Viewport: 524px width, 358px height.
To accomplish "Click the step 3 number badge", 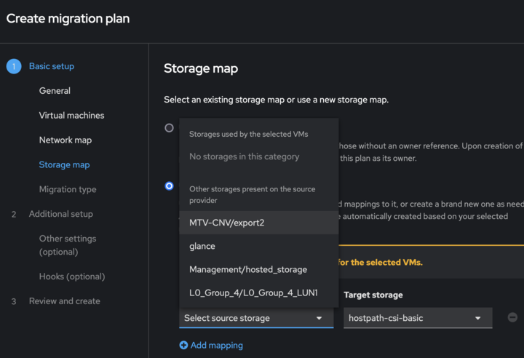I will coord(14,301).
